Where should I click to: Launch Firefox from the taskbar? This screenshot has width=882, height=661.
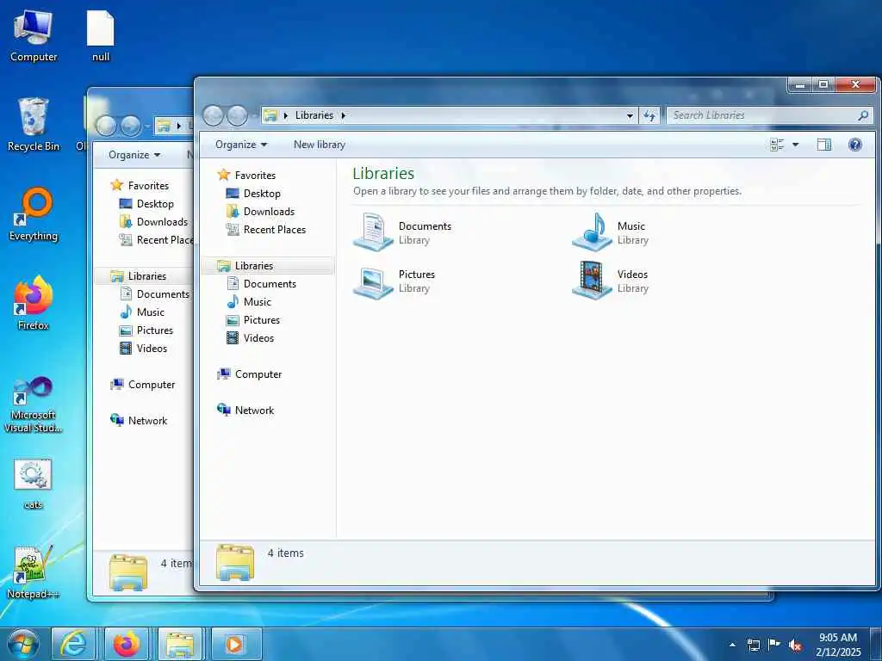126,644
